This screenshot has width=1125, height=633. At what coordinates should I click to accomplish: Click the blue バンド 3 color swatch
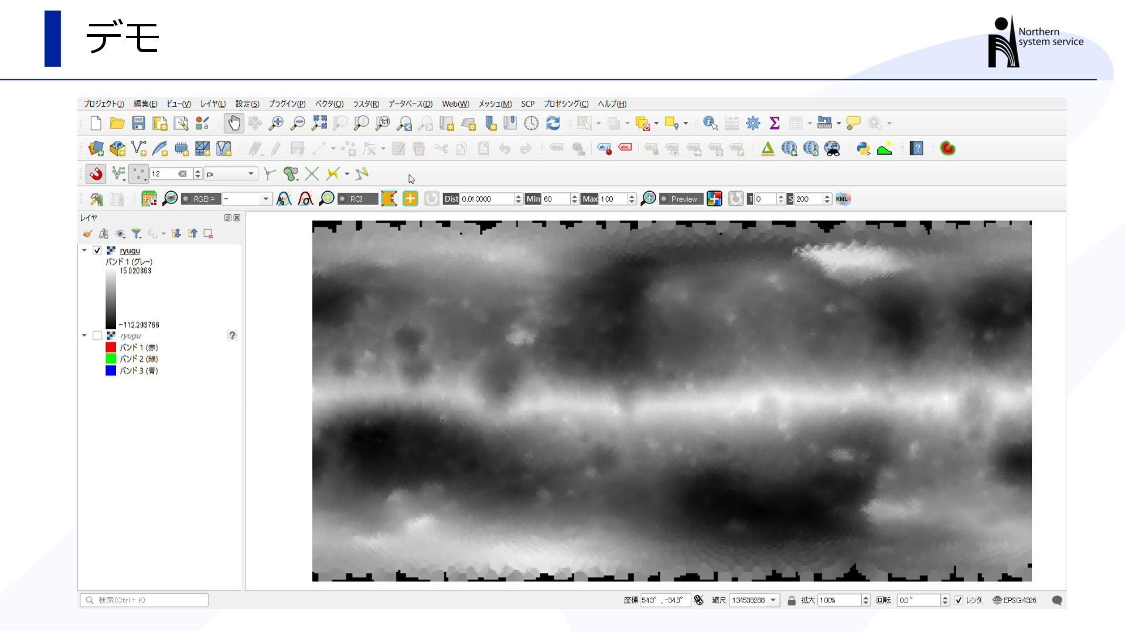pos(111,370)
